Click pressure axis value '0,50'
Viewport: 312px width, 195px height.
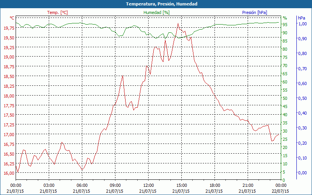(303, 98)
